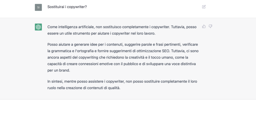Click the word "grammatica" in the response
This screenshot has height=118, width=256.
coord(60,51)
